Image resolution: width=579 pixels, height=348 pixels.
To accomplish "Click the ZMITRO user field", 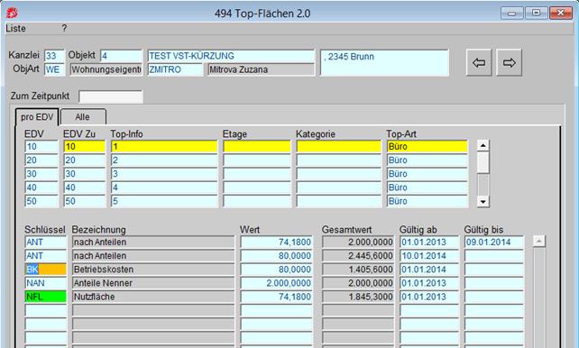I will pos(175,69).
